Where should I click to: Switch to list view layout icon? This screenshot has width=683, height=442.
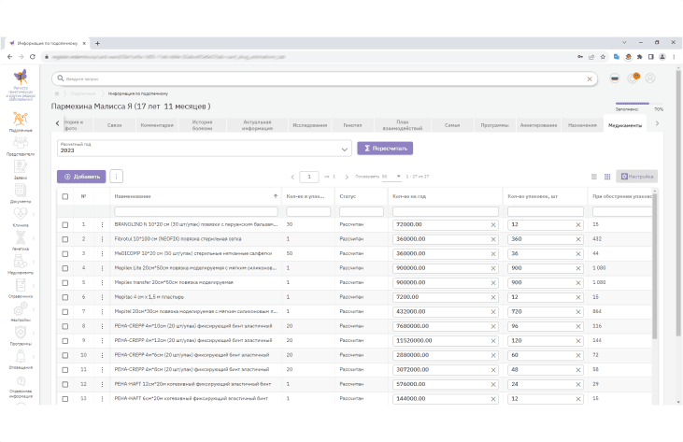[x=593, y=177]
